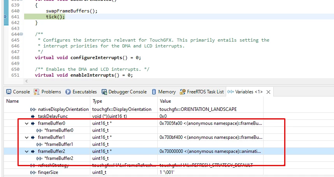Image resolution: width=334 pixels, height=177 pixels.
Task: Click the ORIENTATION_LANDSCAPE value cell
Action: (x=211, y=109)
